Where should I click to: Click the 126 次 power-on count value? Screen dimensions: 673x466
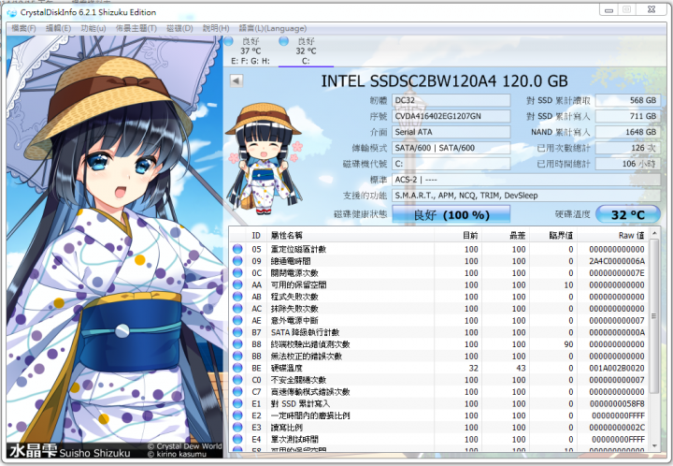click(x=628, y=148)
